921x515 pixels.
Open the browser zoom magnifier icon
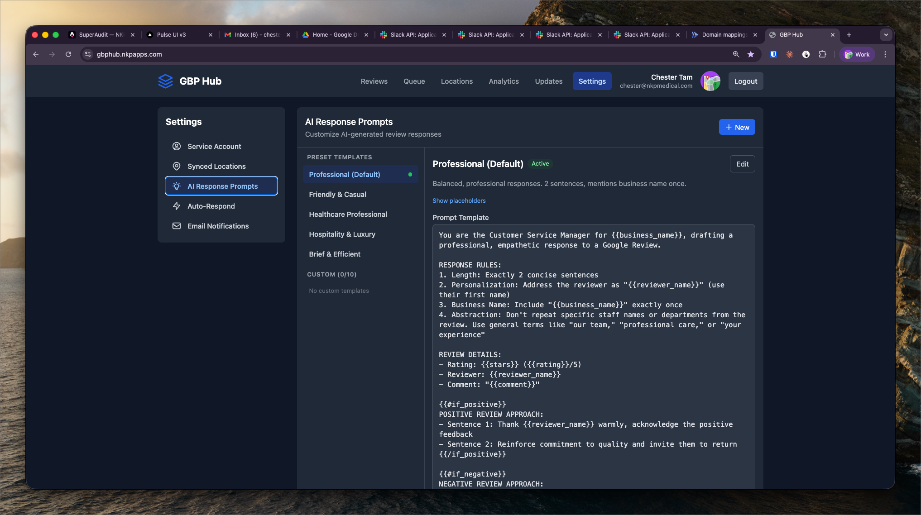coord(736,54)
